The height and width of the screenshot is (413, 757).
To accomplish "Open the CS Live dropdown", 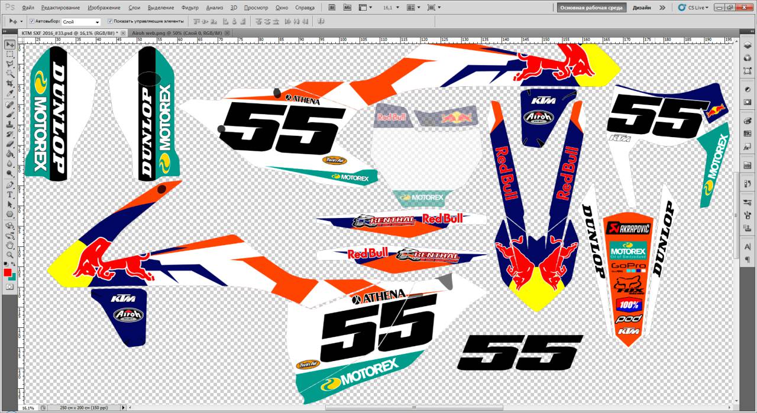I will 694,8.
